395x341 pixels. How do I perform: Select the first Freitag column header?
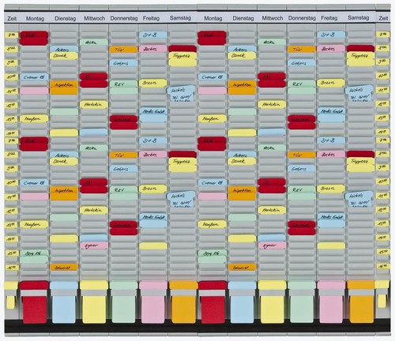[x=151, y=18]
